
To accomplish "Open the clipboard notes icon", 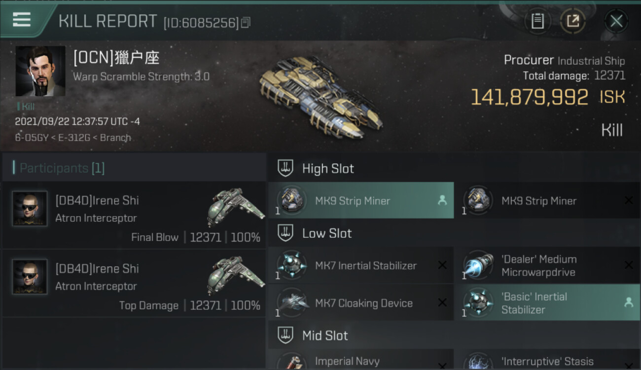I will tap(537, 21).
